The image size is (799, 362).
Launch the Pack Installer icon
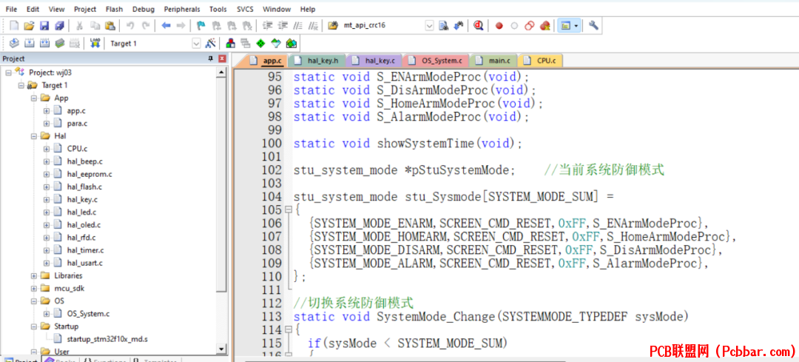291,44
